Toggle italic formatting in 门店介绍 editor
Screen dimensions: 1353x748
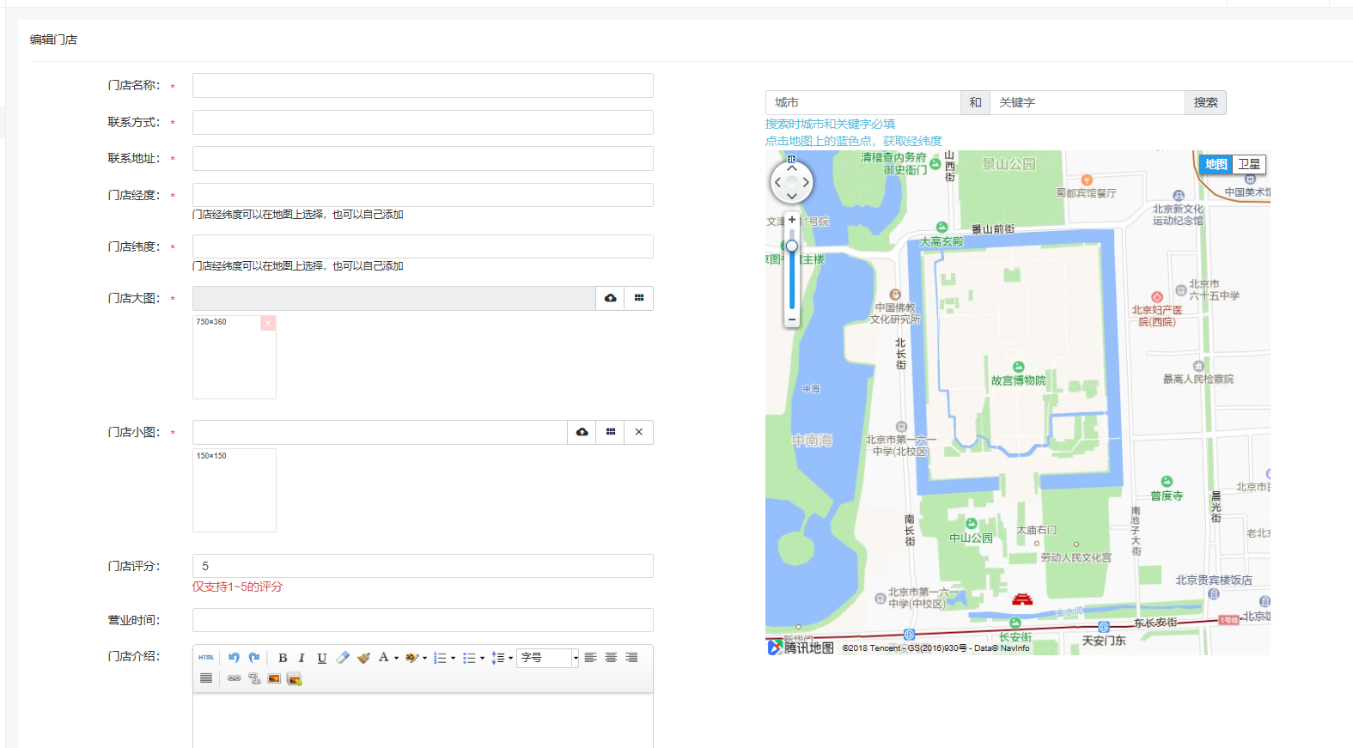(x=302, y=658)
